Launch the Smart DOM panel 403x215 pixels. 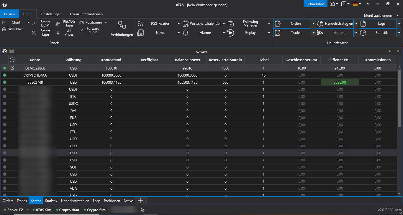pyautogui.click(x=41, y=24)
